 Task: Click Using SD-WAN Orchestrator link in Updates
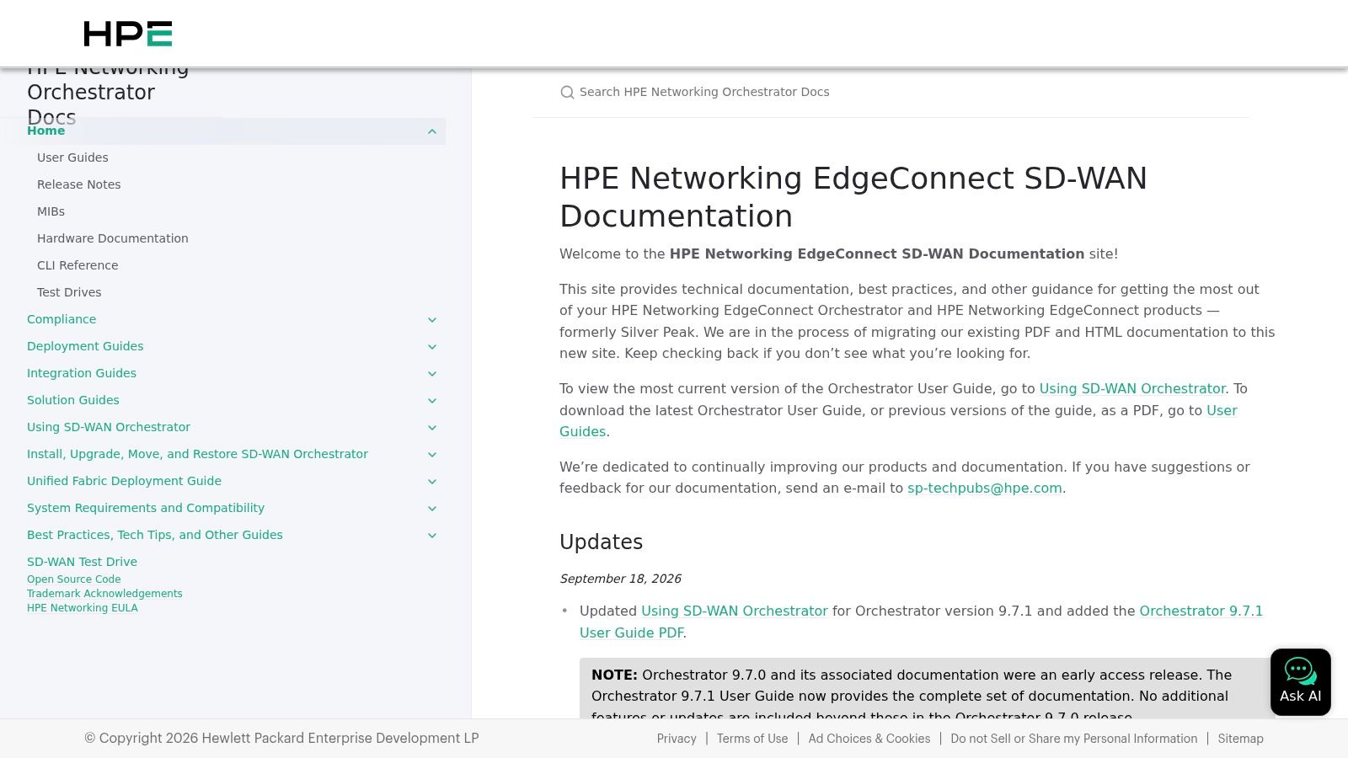click(x=735, y=611)
